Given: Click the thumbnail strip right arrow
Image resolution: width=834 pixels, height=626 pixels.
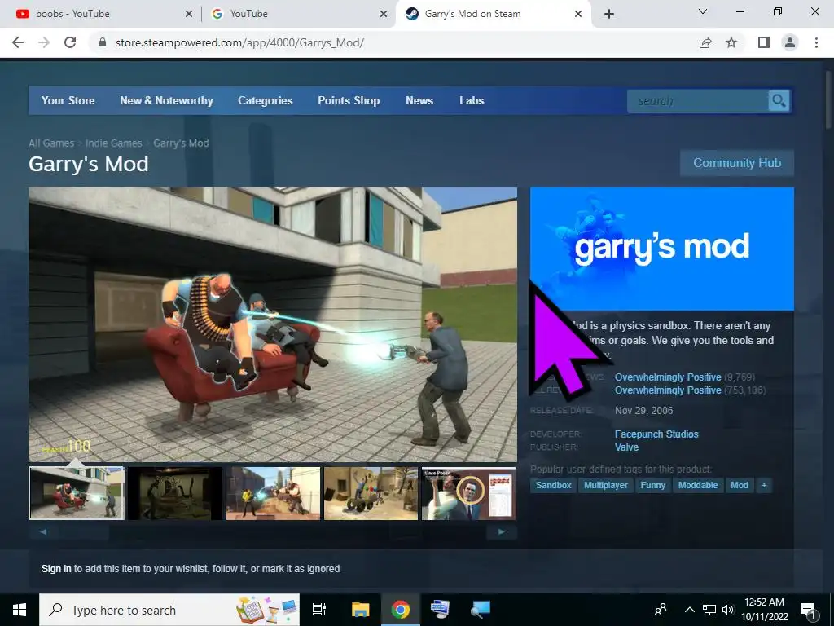Looking at the screenshot, I should point(502,531).
